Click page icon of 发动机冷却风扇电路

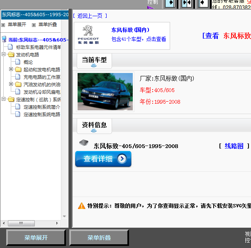tap(17, 92)
